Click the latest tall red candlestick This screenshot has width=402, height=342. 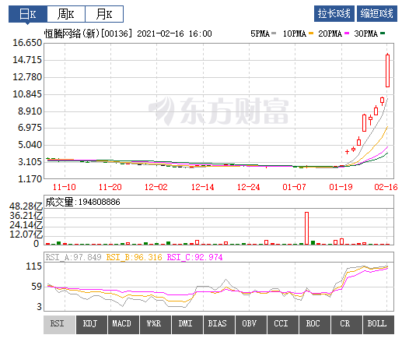pos(387,71)
